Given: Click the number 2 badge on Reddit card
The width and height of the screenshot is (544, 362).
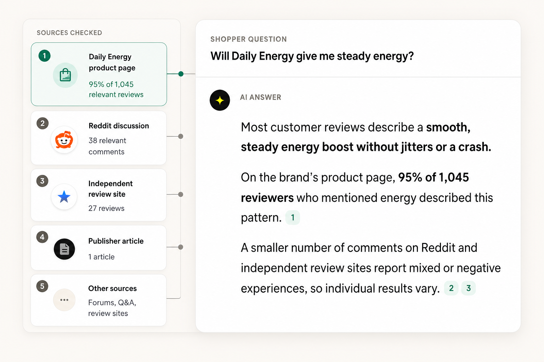Looking at the screenshot, I should pos(42,123).
